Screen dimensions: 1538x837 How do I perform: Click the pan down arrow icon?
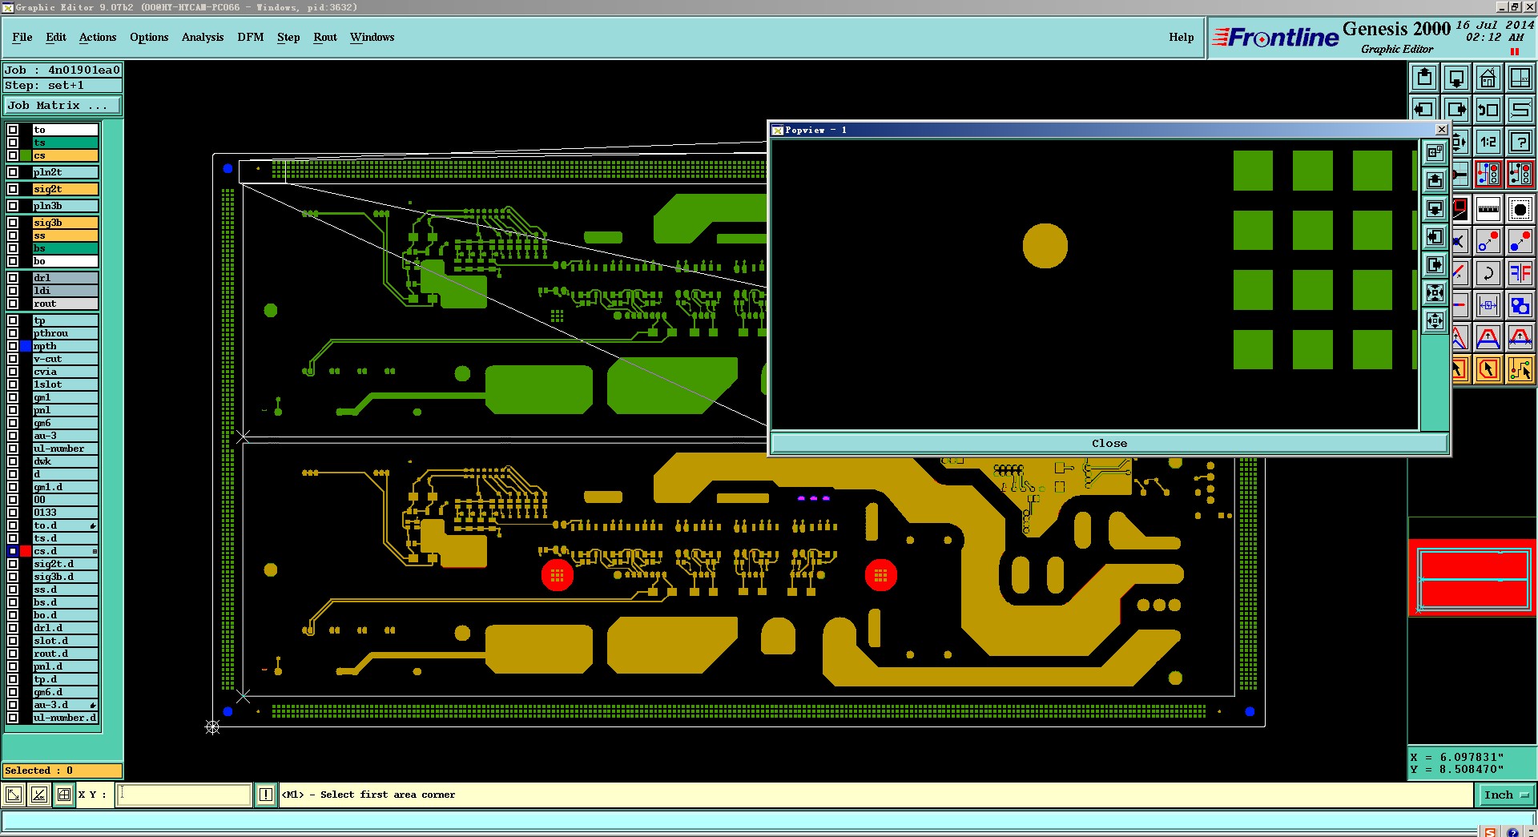(x=1456, y=78)
